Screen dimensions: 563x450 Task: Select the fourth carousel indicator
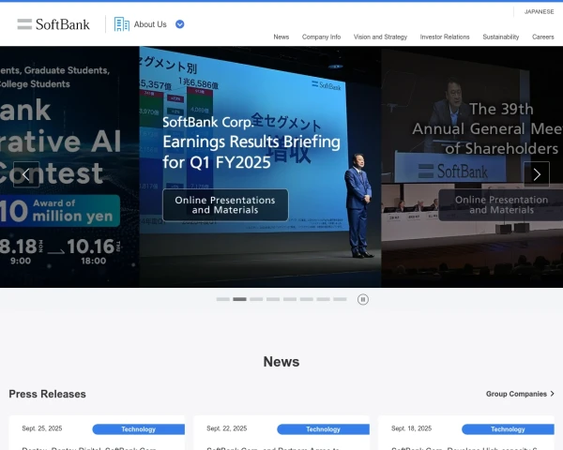(x=273, y=299)
